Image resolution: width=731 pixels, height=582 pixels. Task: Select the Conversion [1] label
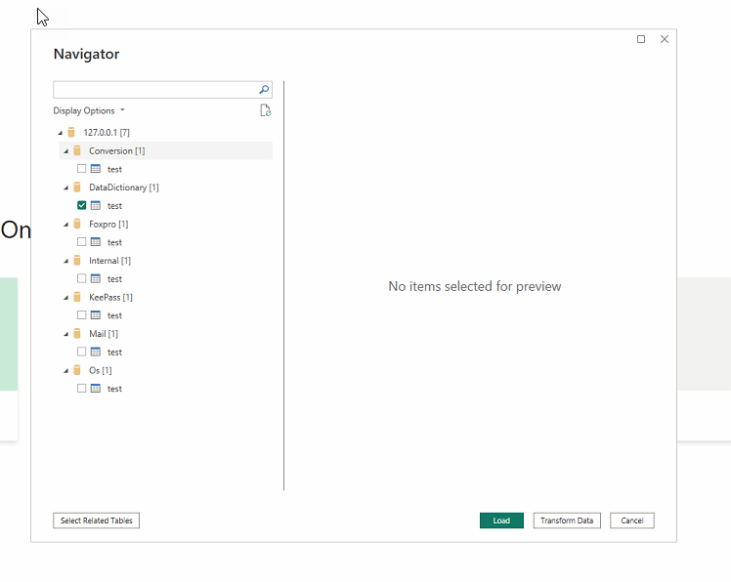(x=117, y=151)
